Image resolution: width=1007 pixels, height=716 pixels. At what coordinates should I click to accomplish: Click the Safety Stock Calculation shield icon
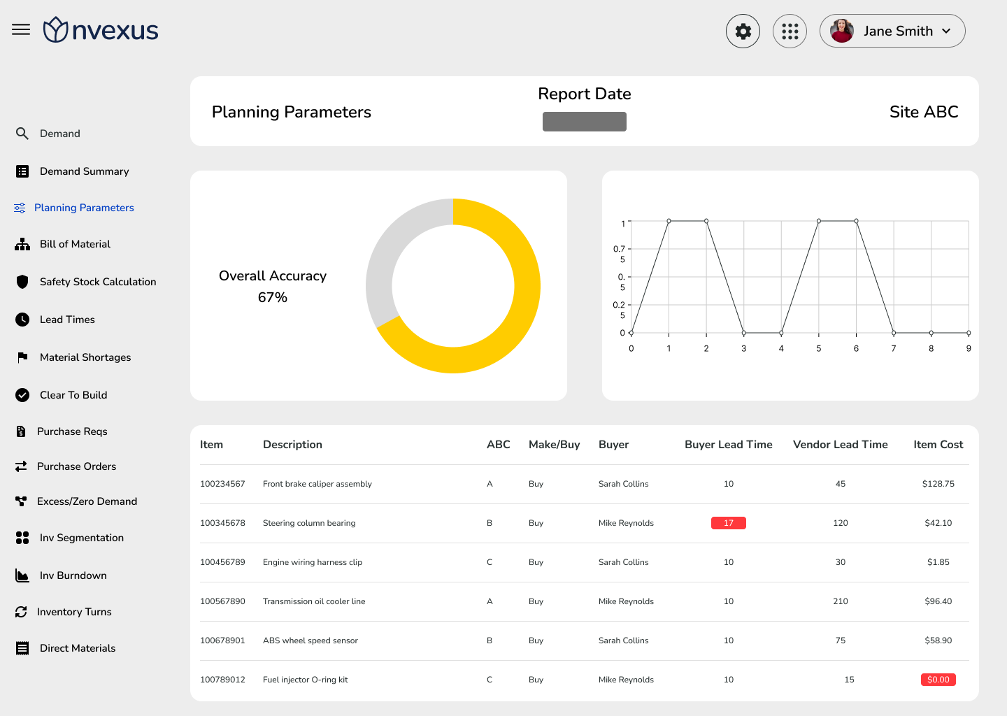tap(22, 282)
